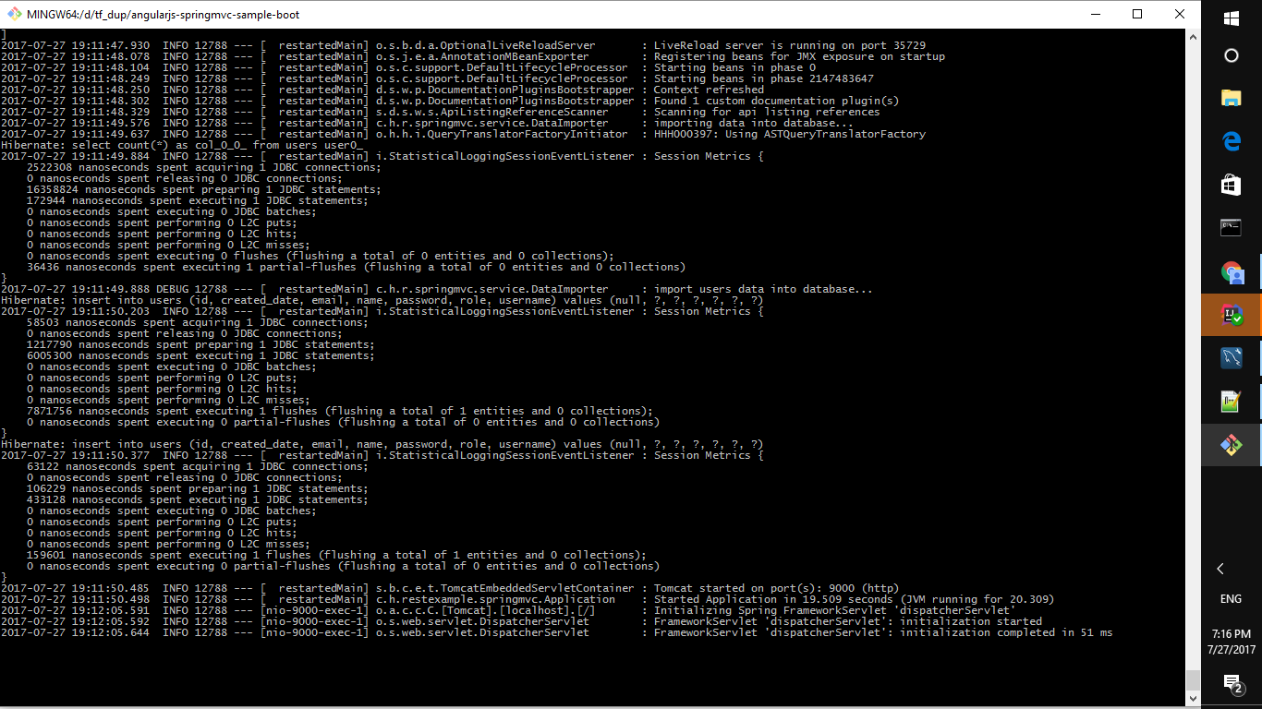Click '16358824 nanoseconds spent preparing' line
Screen dimensions: 1262x709
(203, 189)
